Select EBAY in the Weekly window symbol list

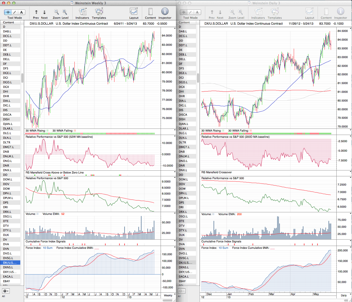(7, 281)
